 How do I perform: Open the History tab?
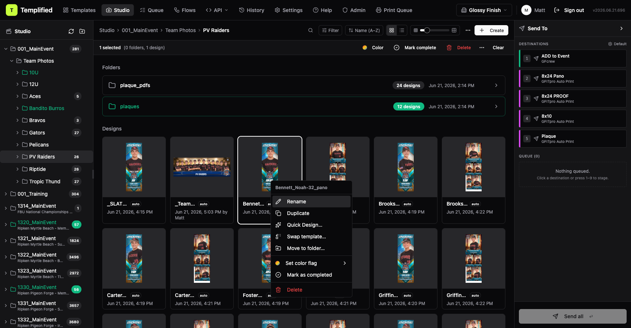click(x=252, y=10)
